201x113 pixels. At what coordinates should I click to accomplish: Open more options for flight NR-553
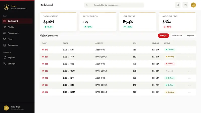[189, 64]
